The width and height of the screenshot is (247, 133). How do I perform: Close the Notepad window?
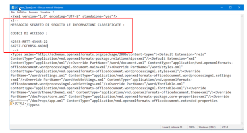pos(239,7)
